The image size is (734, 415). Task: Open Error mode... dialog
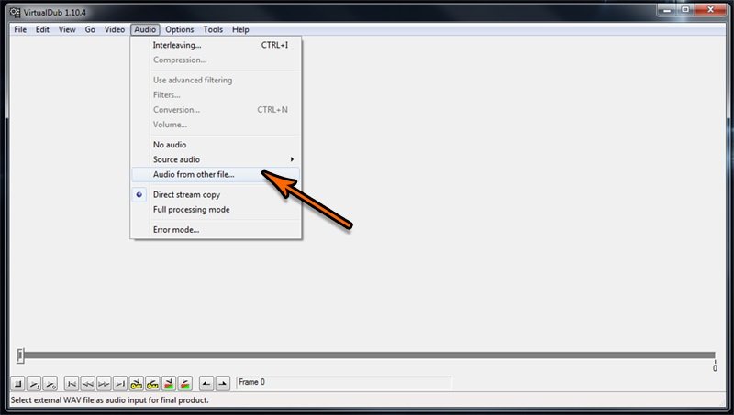click(176, 230)
